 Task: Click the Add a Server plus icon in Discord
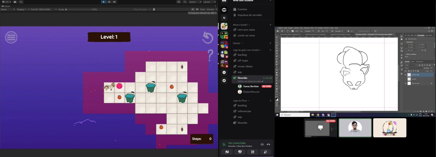(x=224, y=72)
